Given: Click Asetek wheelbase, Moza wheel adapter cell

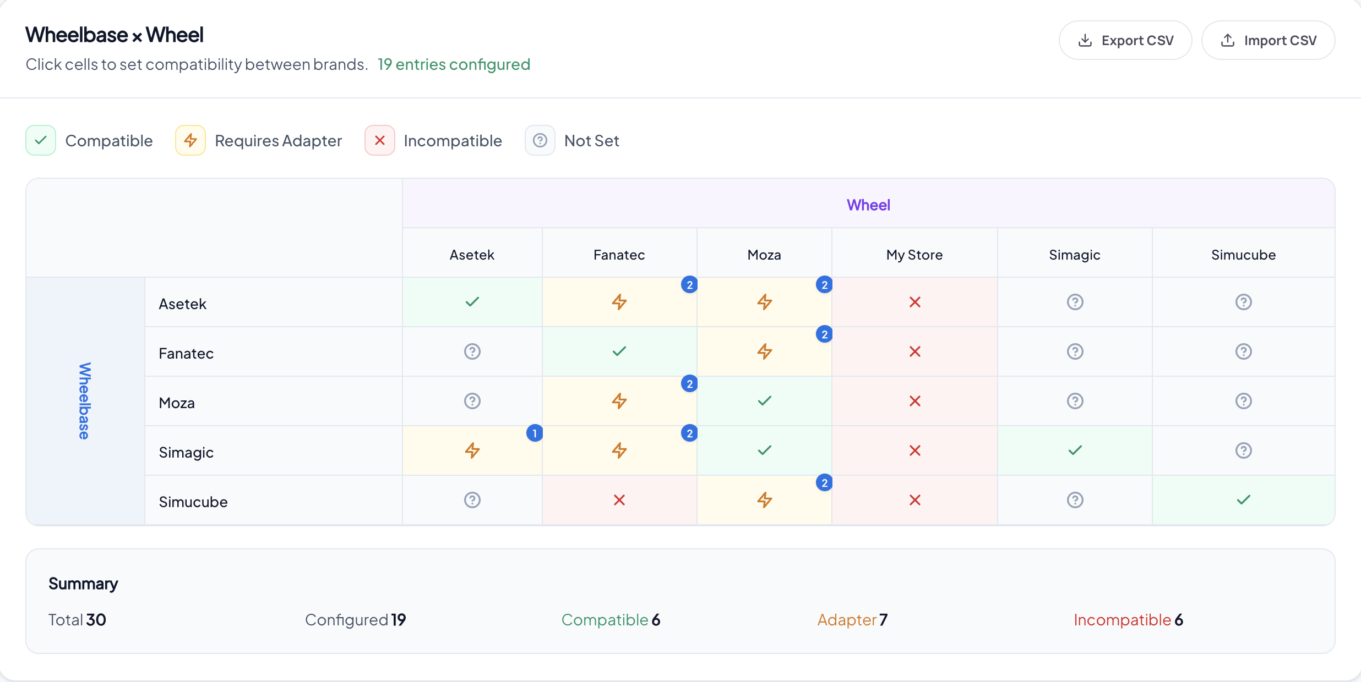Looking at the screenshot, I should [765, 302].
